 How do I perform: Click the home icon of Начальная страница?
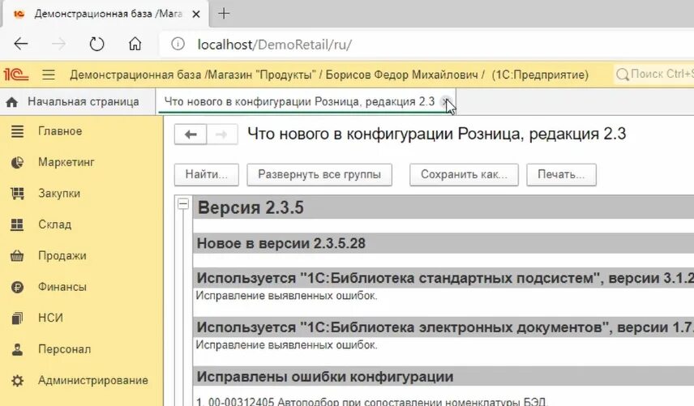coord(12,102)
